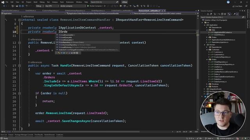Click the 1 reference CodeLens link
This screenshot has width=250, height=140.
27,16
